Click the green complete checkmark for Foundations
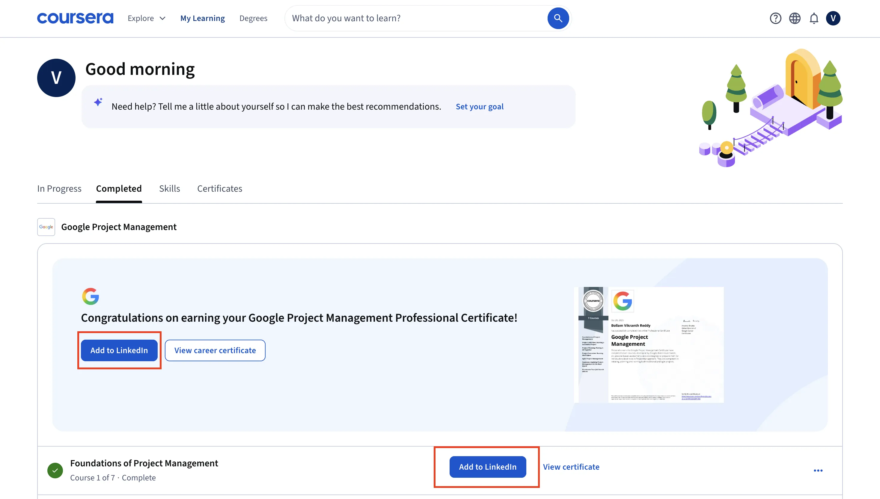 (x=55, y=471)
